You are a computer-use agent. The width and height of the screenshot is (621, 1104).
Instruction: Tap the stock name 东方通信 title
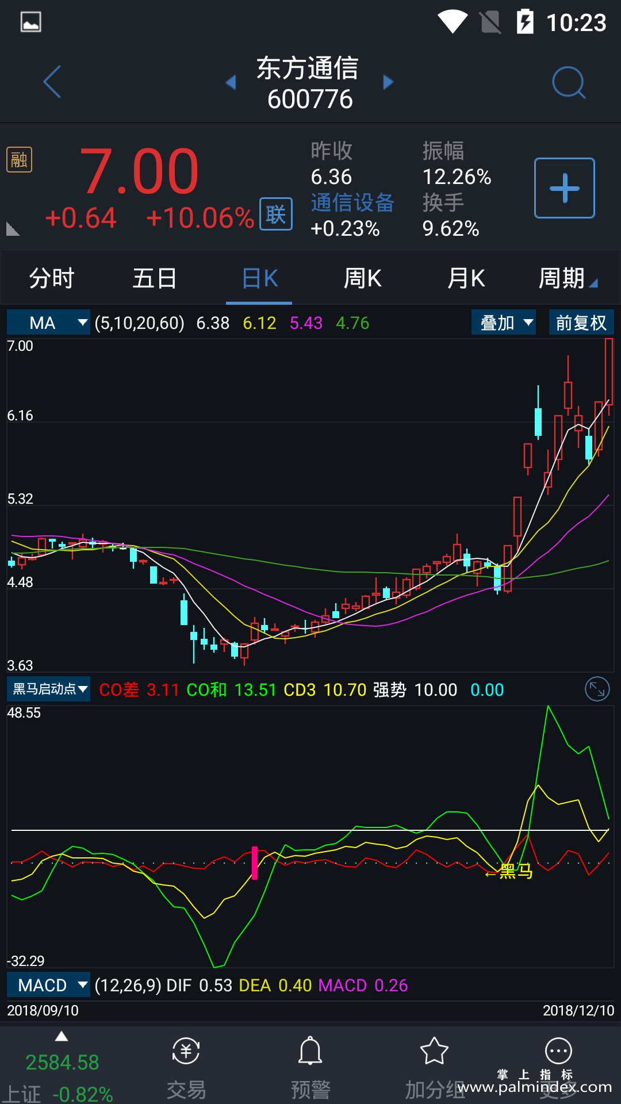pyautogui.click(x=308, y=68)
